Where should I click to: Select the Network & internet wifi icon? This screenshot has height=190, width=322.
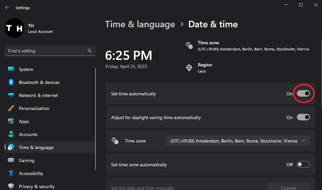11,95
